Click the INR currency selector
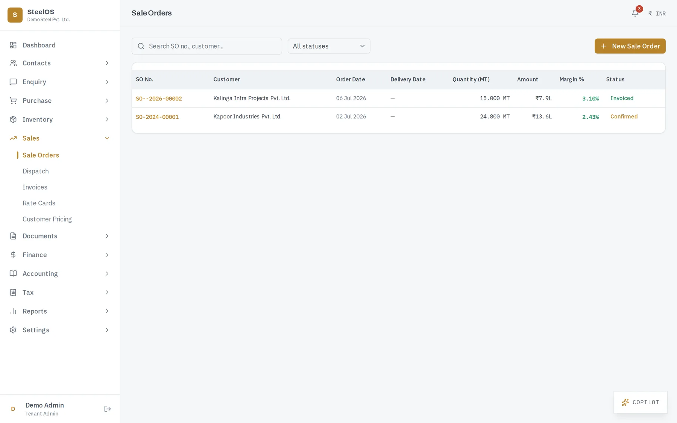Viewport: 677px width, 423px height. (x=657, y=14)
